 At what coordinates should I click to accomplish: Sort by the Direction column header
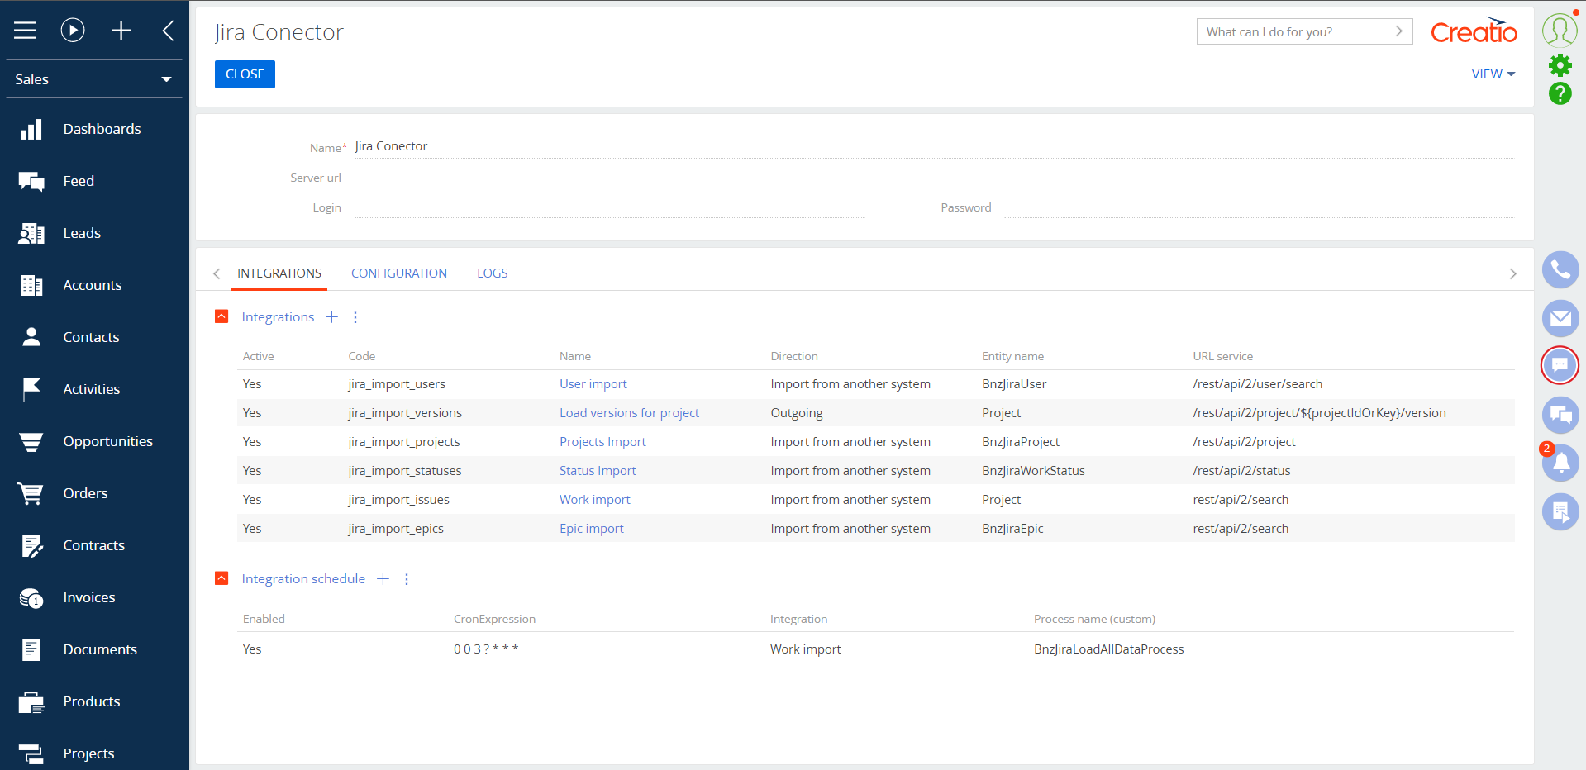pyautogui.click(x=794, y=356)
